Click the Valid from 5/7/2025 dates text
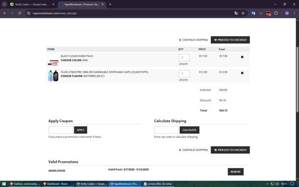Screen dimensions: 299x187 (x=128, y=169)
